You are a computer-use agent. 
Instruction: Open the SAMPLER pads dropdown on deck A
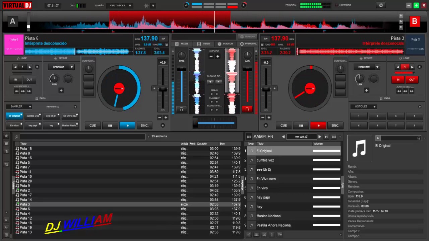pos(19,106)
